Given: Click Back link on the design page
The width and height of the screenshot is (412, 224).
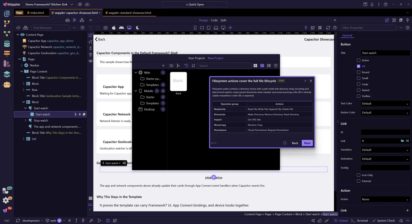Looking at the screenshot, I should 100,40.
